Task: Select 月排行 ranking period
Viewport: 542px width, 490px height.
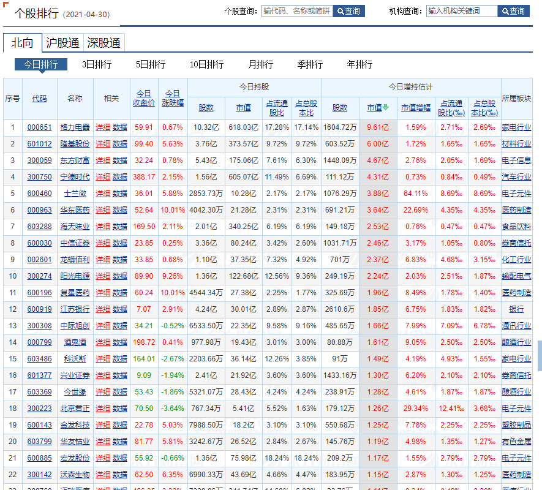Action: point(261,64)
